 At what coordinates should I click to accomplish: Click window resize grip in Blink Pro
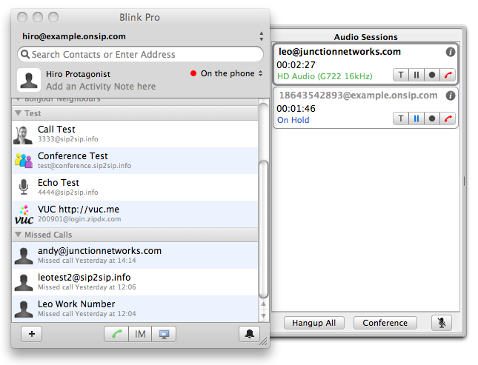pyautogui.click(x=263, y=341)
